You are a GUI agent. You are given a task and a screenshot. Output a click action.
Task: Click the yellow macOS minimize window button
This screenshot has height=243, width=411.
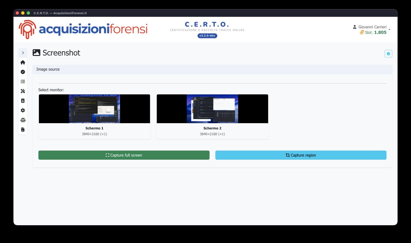pos(23,13)
